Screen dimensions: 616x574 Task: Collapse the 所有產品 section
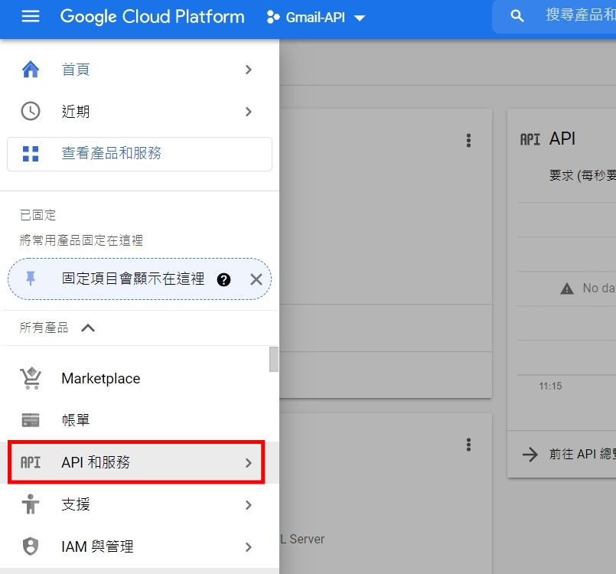(x=89, y=328)
